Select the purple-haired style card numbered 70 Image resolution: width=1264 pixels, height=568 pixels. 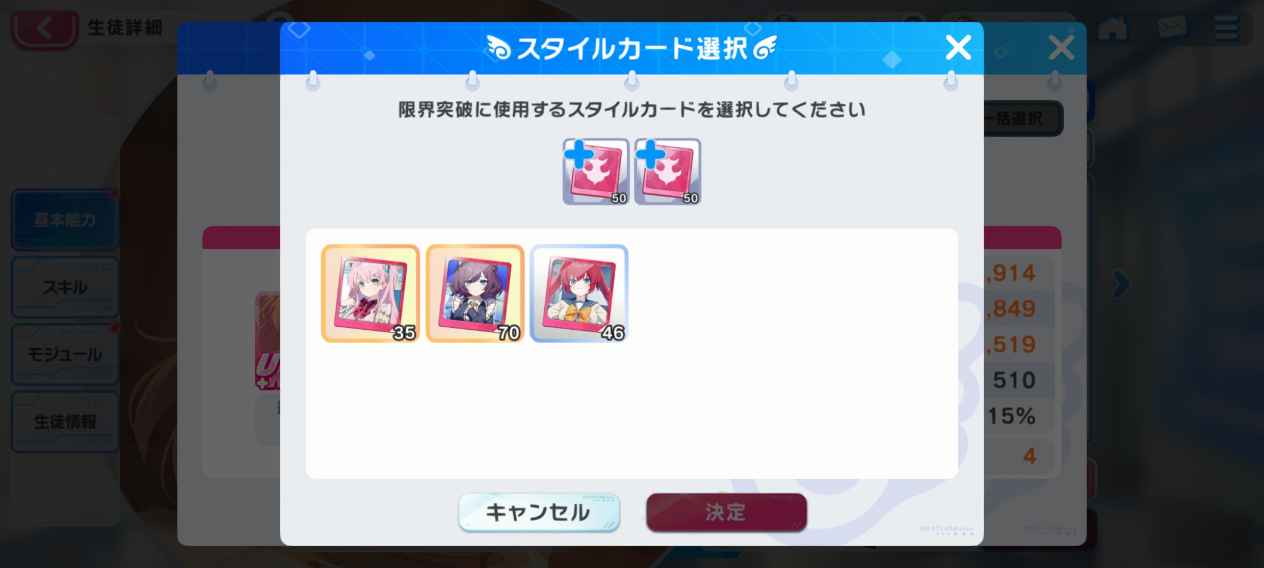475,293
